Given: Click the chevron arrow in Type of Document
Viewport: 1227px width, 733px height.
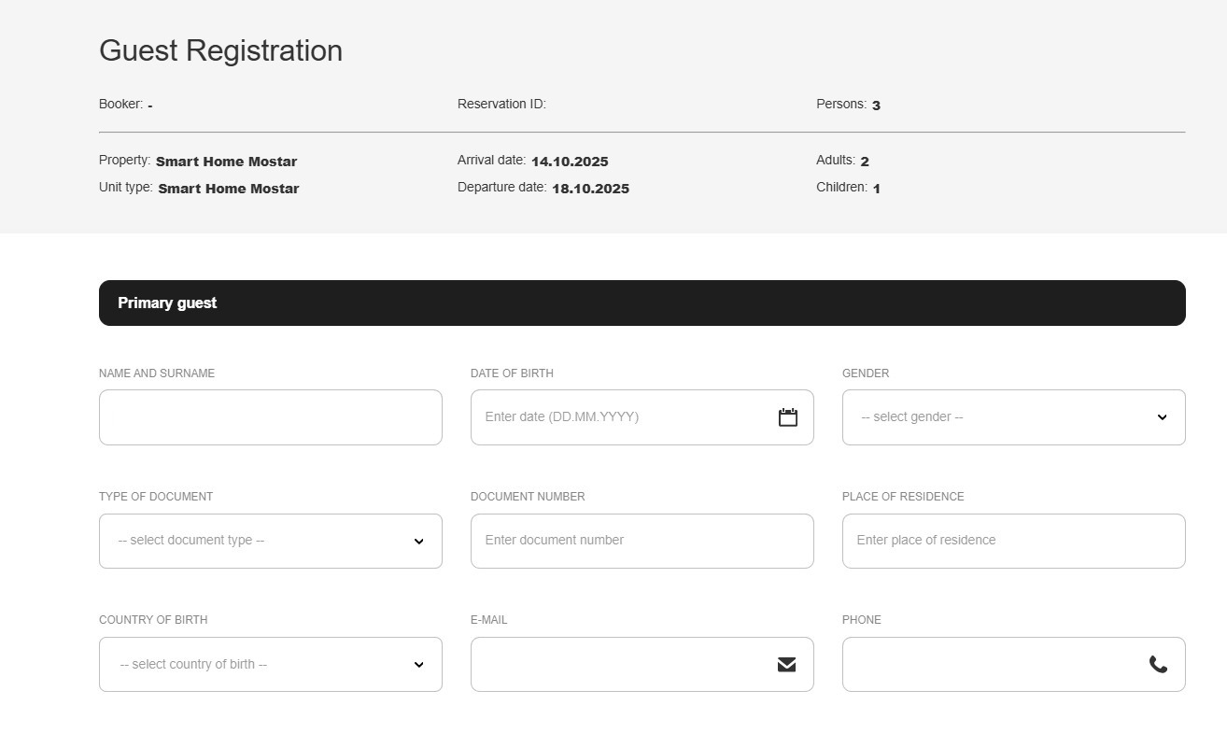Looking at the screenshot, I should [x=418, y=542].
